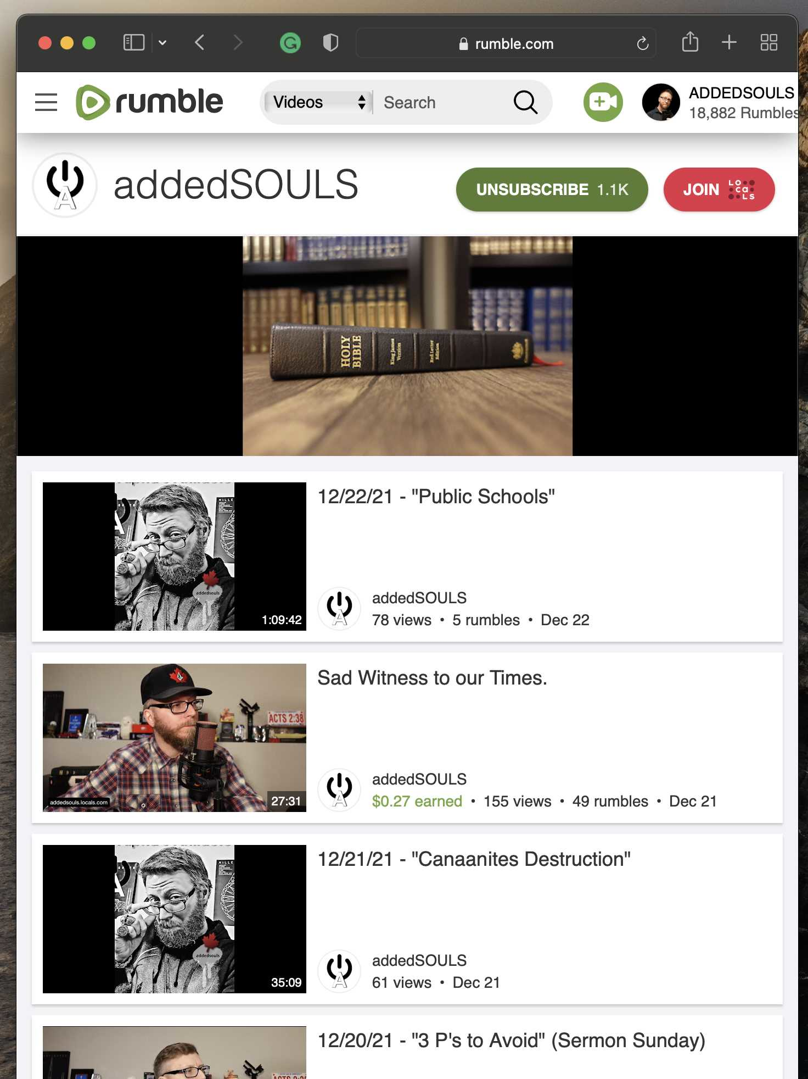Open the "Public Schools" video title
The width and height of the screenshot is (808, 1079).
436,497
